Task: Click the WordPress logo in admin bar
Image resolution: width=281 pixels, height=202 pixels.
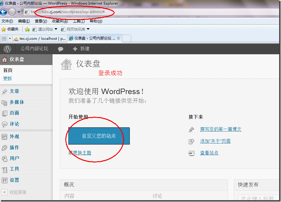Action: (7, 49)
